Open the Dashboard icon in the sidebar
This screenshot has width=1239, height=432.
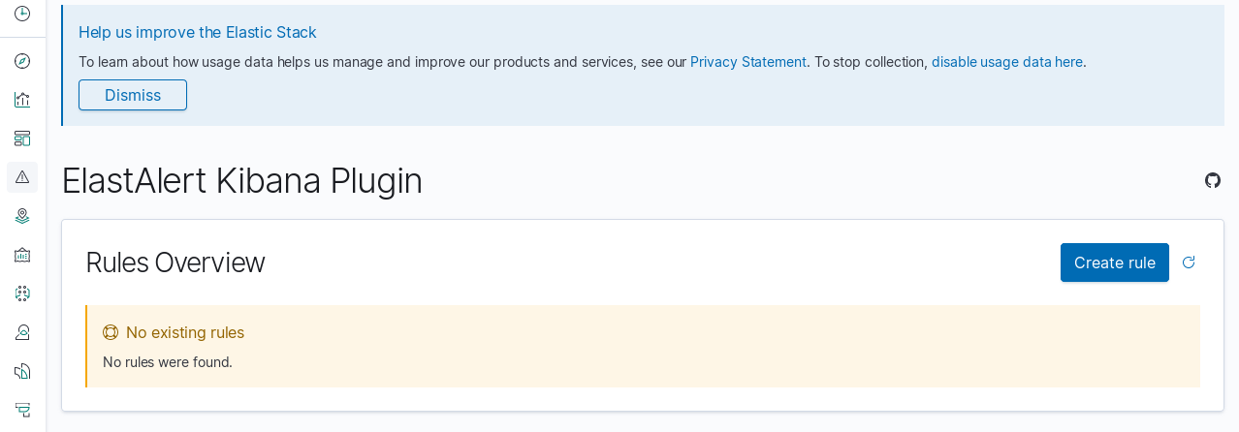tap(22, 139)
